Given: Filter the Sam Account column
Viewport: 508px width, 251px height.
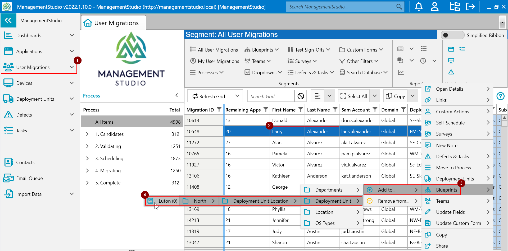Looking at the screenshot, I should pos(375,110).
